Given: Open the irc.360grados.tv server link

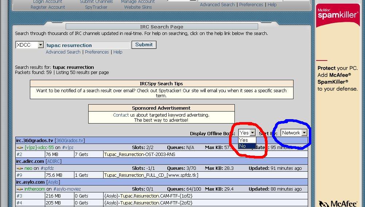Looking at the screenshot, I should pos(34,140).
